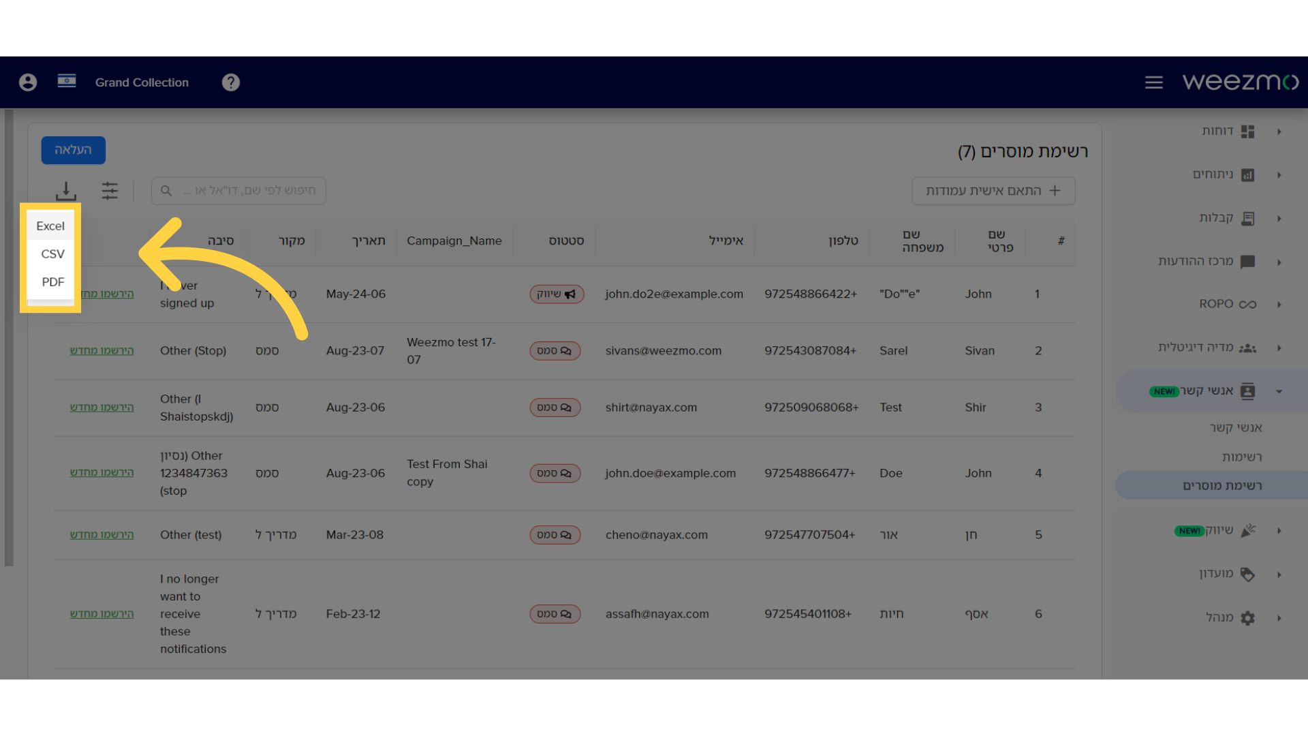Click the left vertical scrollbar
Image resolution: width=1308 pixels, height=736 pixels.
pos(9,337)
